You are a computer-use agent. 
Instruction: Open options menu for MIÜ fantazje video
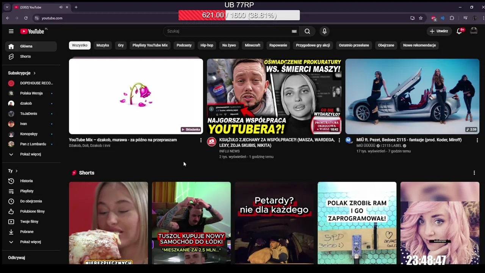[477, 140]
